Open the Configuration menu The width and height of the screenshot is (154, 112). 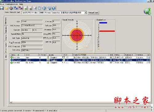click(x=11, y=4)
